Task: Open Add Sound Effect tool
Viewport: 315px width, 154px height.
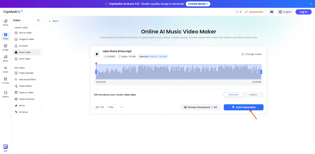Action: [27, 79]
